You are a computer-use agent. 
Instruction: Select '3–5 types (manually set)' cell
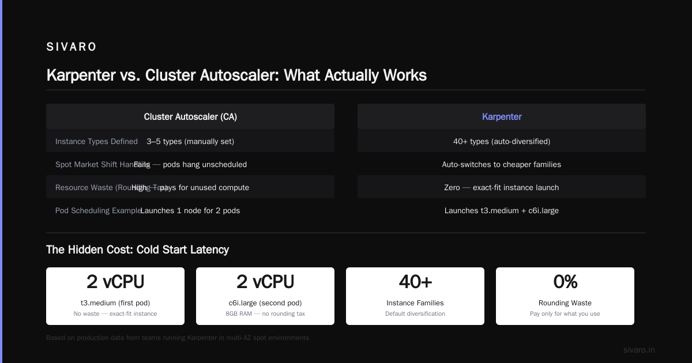click(x=190, y=141)
